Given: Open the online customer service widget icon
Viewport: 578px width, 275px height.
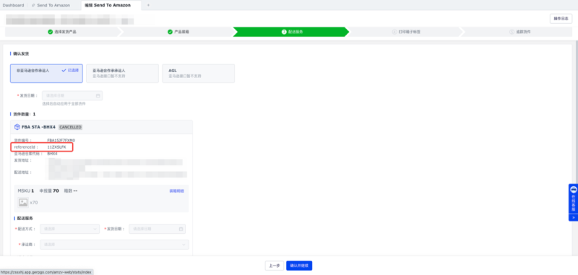Looking at the screenshot, I should (x=573, y=190).
